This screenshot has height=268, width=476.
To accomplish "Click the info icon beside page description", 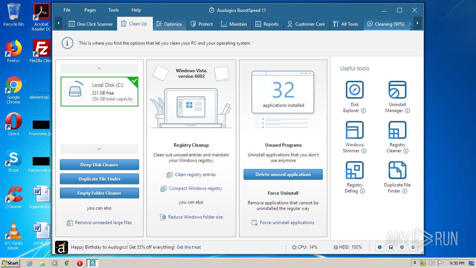I will (67, 43).
